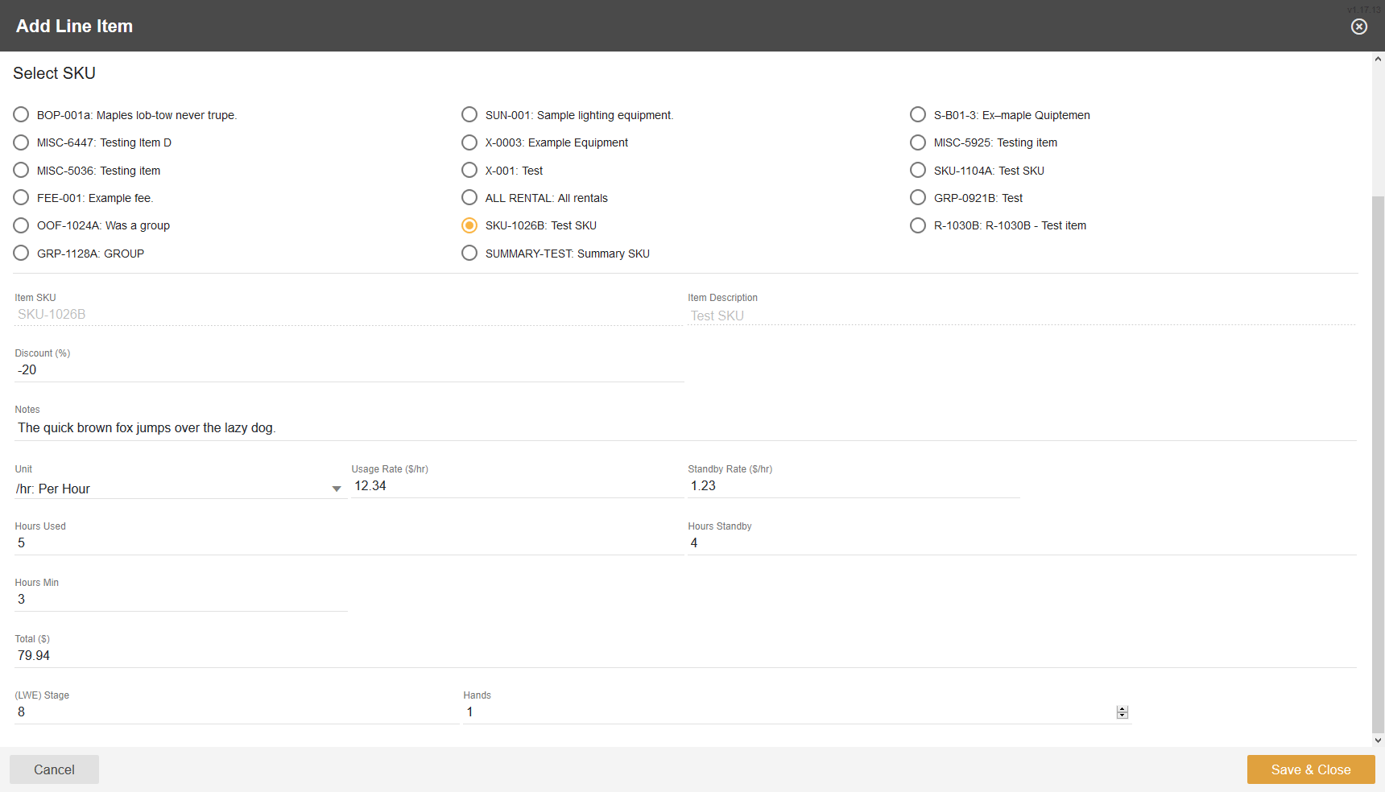Image resolution: width=1385 pixels, height=792 pixels.
Task: Edit the Standby Rate field
Action: [x=852, y=486]
